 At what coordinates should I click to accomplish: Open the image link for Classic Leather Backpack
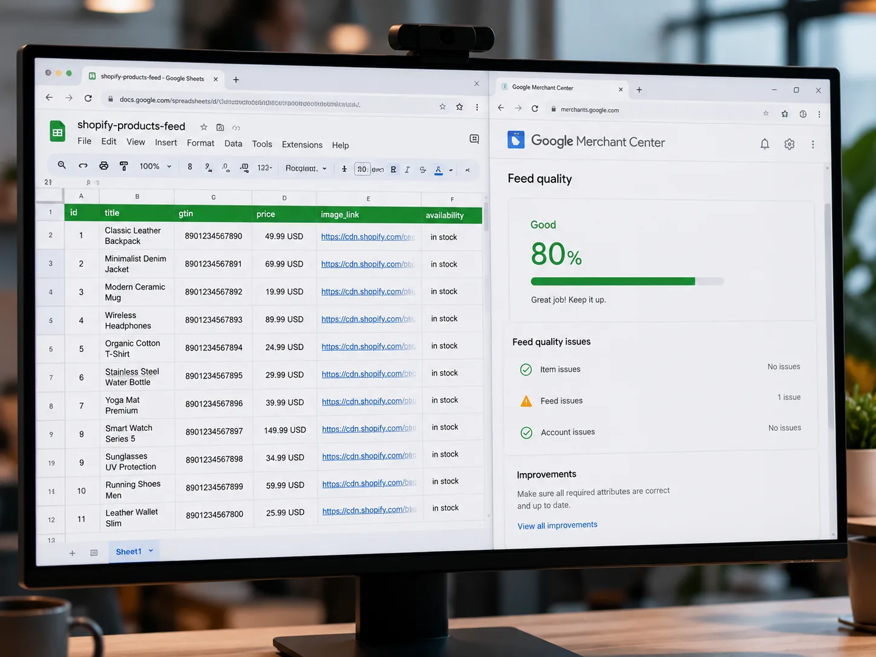(368, 237)
